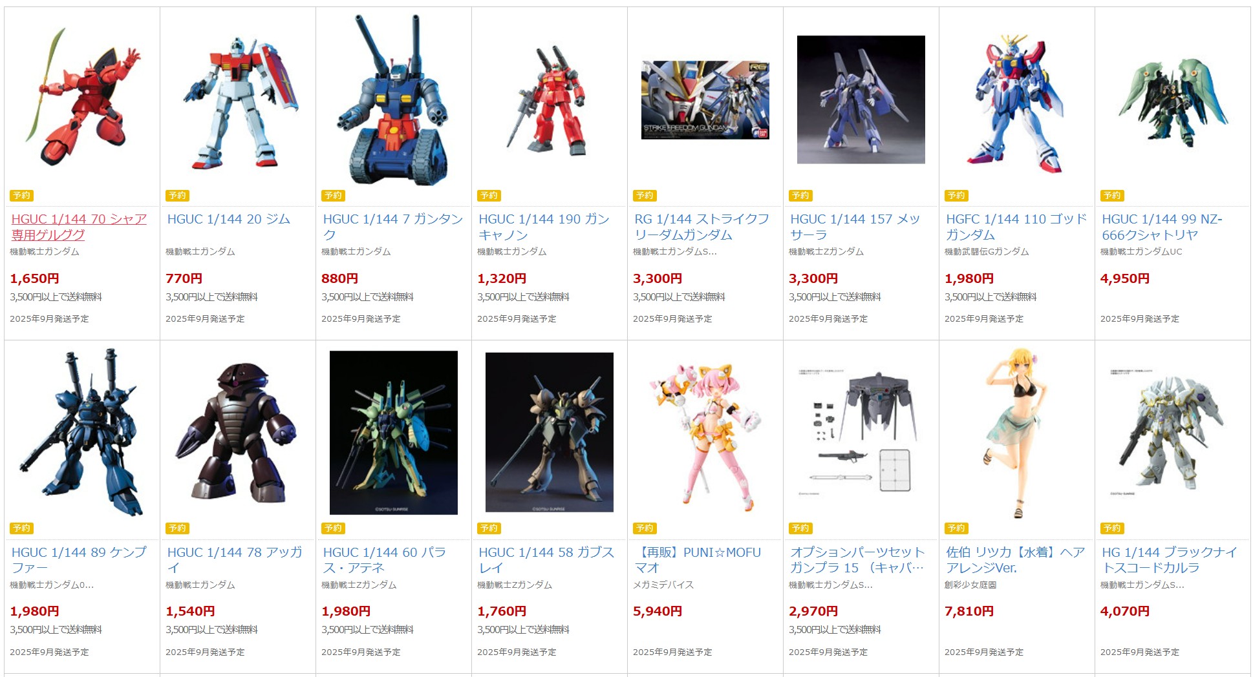Open HG 1/144 ブラックナイトスコードカルラ link
The width and height of the screenshot is (1253, 677).
[x=1169, y=559]
